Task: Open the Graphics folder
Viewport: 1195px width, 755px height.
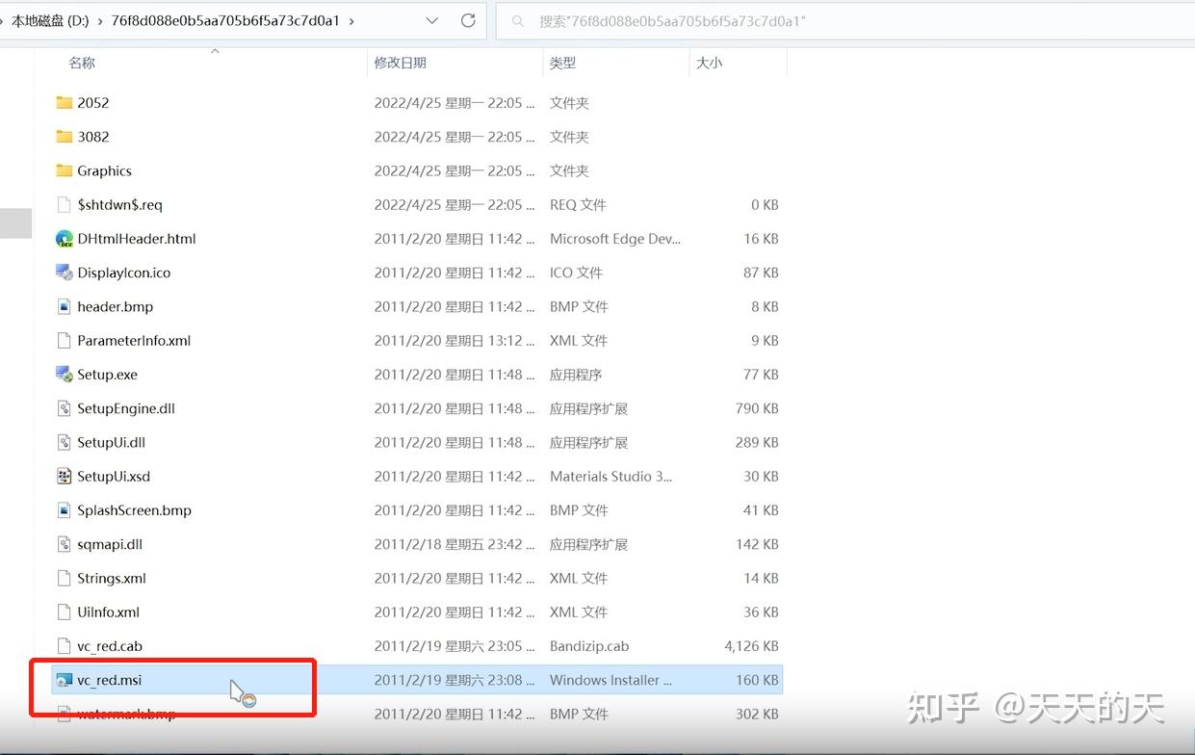Action: tap(103, 170)
